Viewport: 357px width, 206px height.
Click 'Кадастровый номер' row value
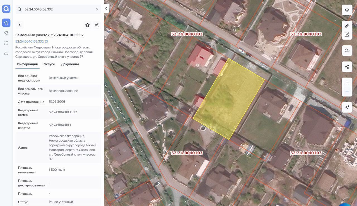63,112
